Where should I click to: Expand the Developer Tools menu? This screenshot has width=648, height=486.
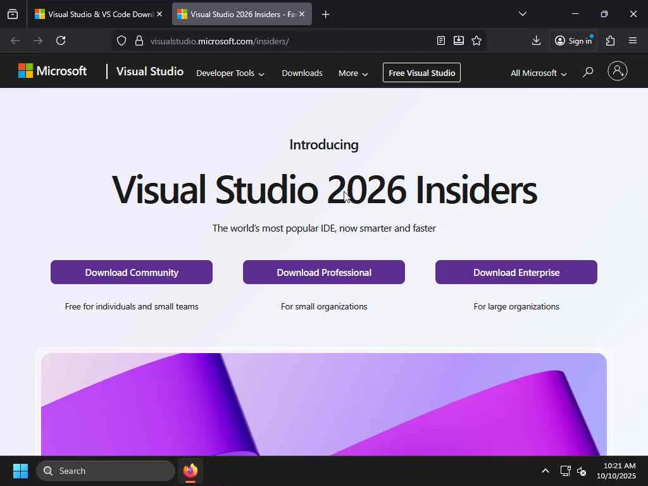[230, 73]
